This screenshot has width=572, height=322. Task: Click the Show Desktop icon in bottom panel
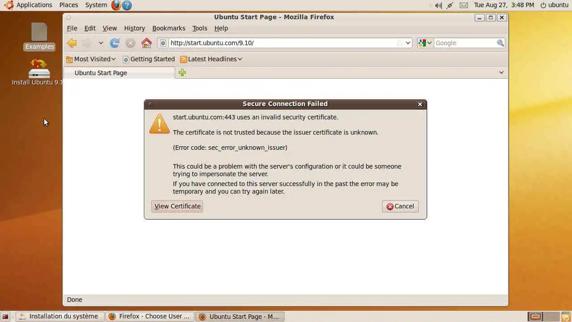point(5,316)
